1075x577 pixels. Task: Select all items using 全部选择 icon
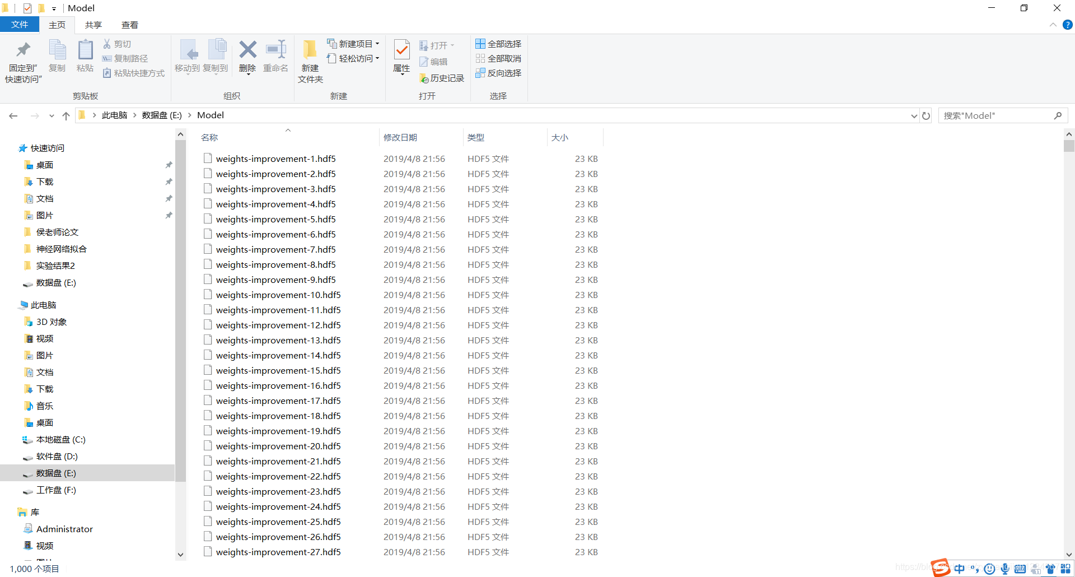(498, 43)
